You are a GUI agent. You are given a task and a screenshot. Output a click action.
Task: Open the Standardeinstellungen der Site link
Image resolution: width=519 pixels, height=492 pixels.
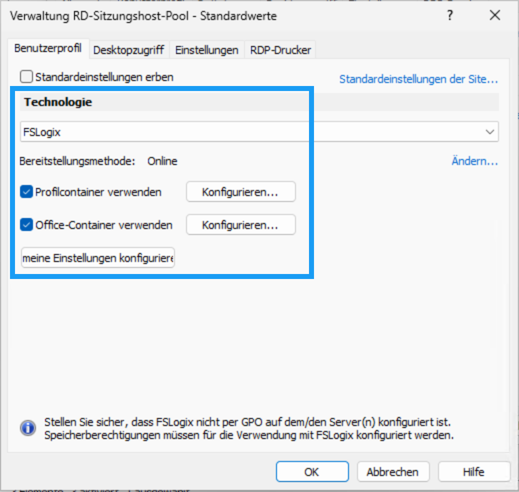coord(418,79)
